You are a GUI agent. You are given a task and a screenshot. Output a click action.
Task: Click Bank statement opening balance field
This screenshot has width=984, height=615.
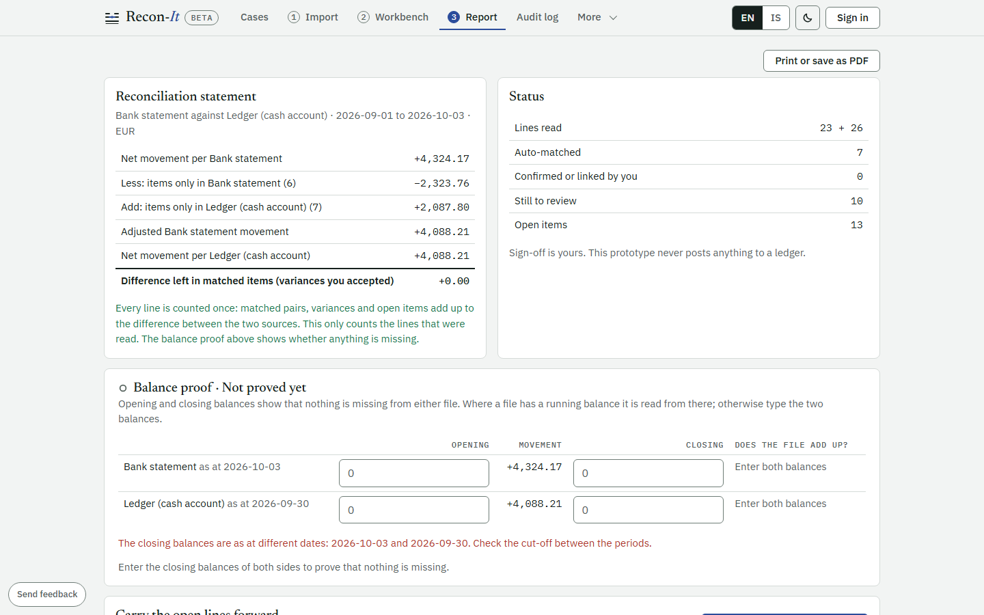(414, 473)
